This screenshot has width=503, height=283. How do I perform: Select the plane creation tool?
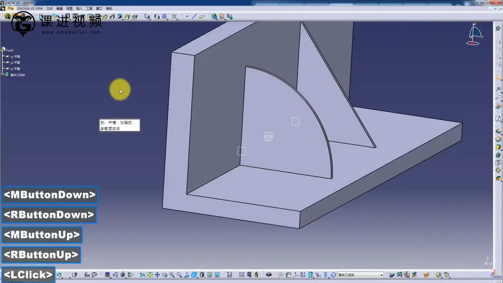point(202,16)
